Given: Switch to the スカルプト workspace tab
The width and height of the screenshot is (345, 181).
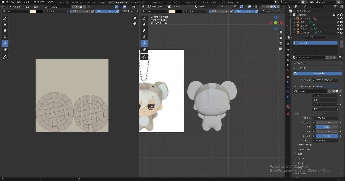Looking at the screenshot, I should (x=91, y=2).
